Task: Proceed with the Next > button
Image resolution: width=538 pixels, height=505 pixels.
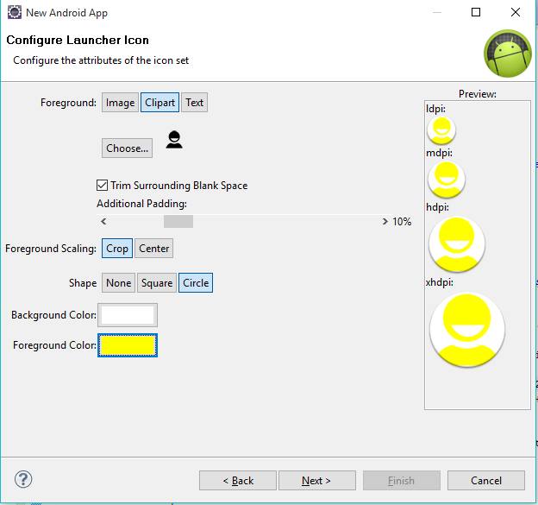Action: click(317, 480)
